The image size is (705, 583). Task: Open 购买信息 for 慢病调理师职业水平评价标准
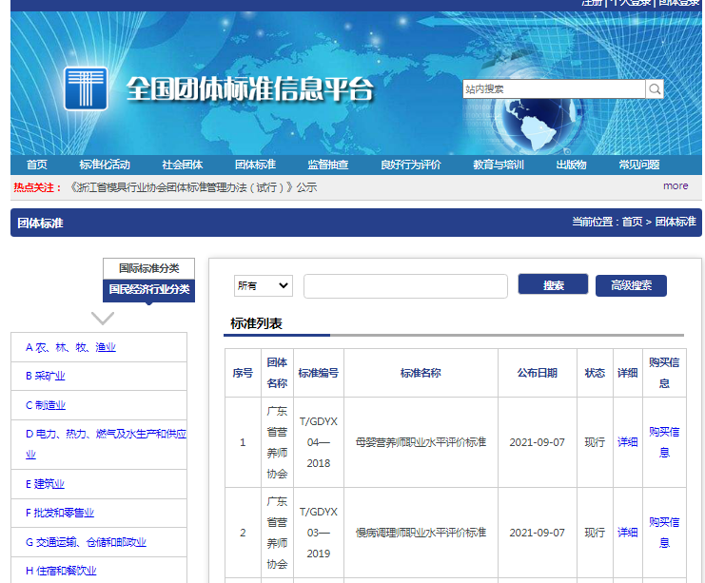click(664, 533)
